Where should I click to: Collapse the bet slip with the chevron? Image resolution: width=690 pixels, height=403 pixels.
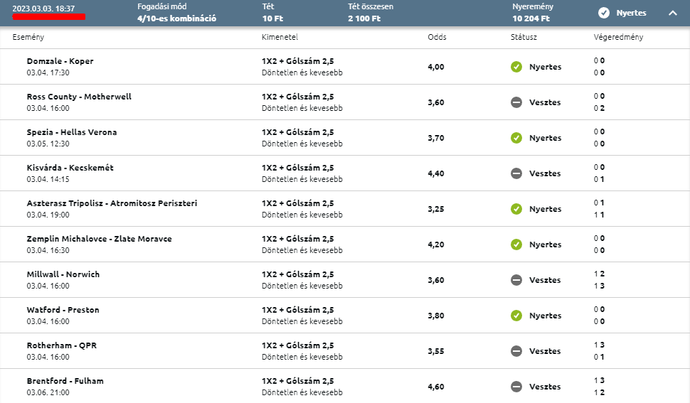pos(672,14)
